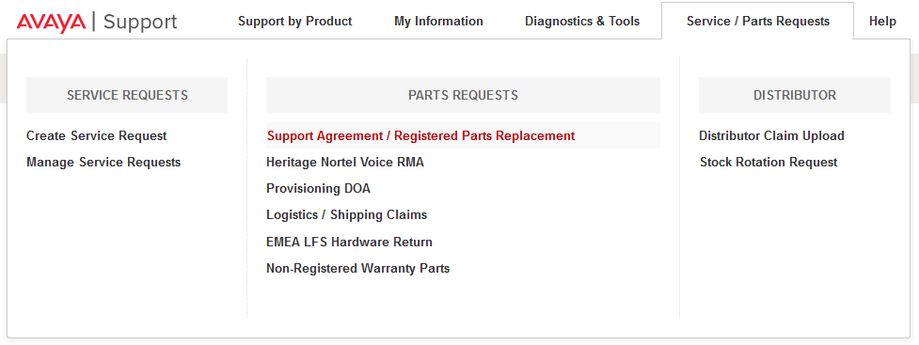Open the My Information menu
This screenshot has height=345, width=919.
[438, 21]
